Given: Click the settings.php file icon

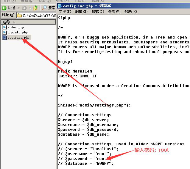Looking at the screenshot, I should [x=5, y=37].
